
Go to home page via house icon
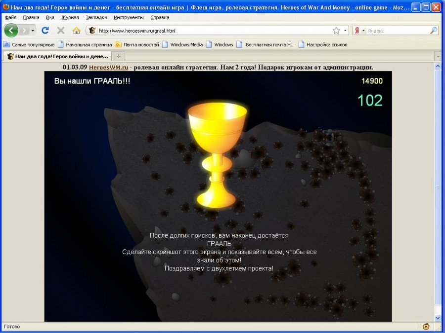[76, 30]
